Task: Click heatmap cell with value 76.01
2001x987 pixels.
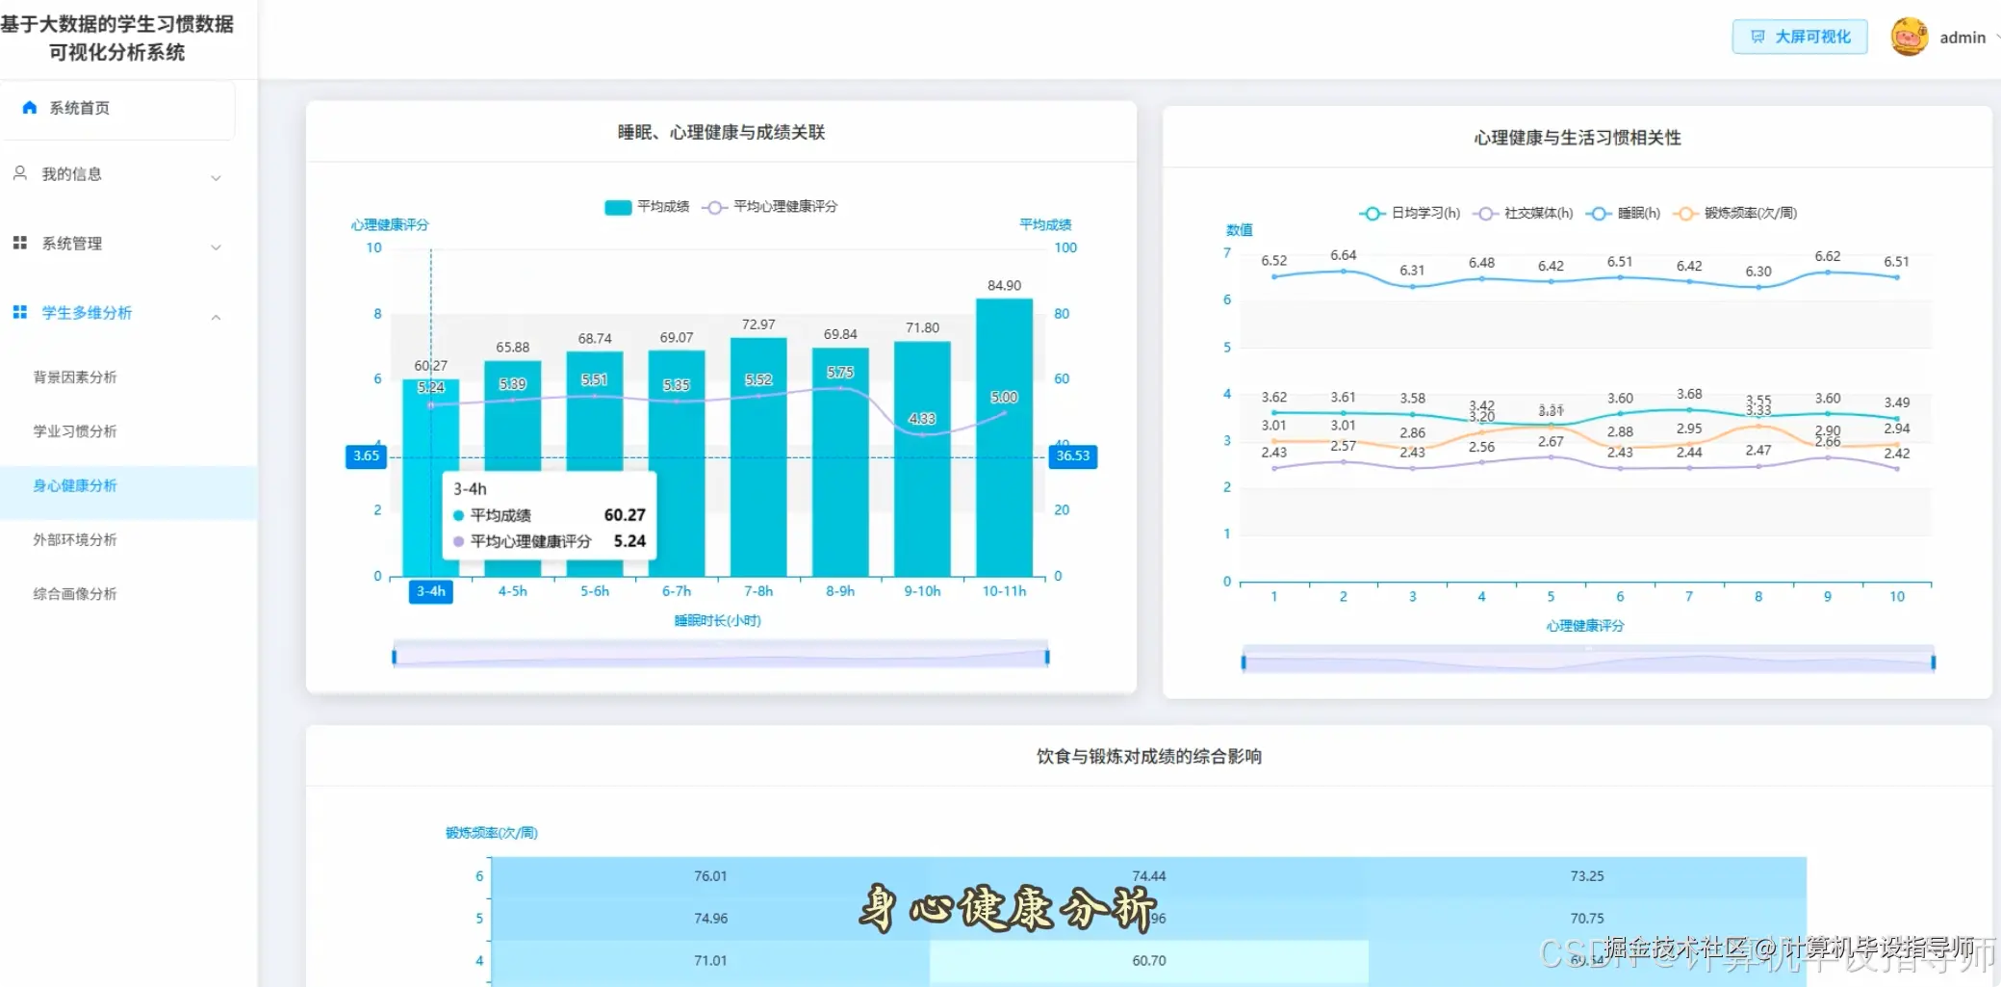Action: (710, 876)
